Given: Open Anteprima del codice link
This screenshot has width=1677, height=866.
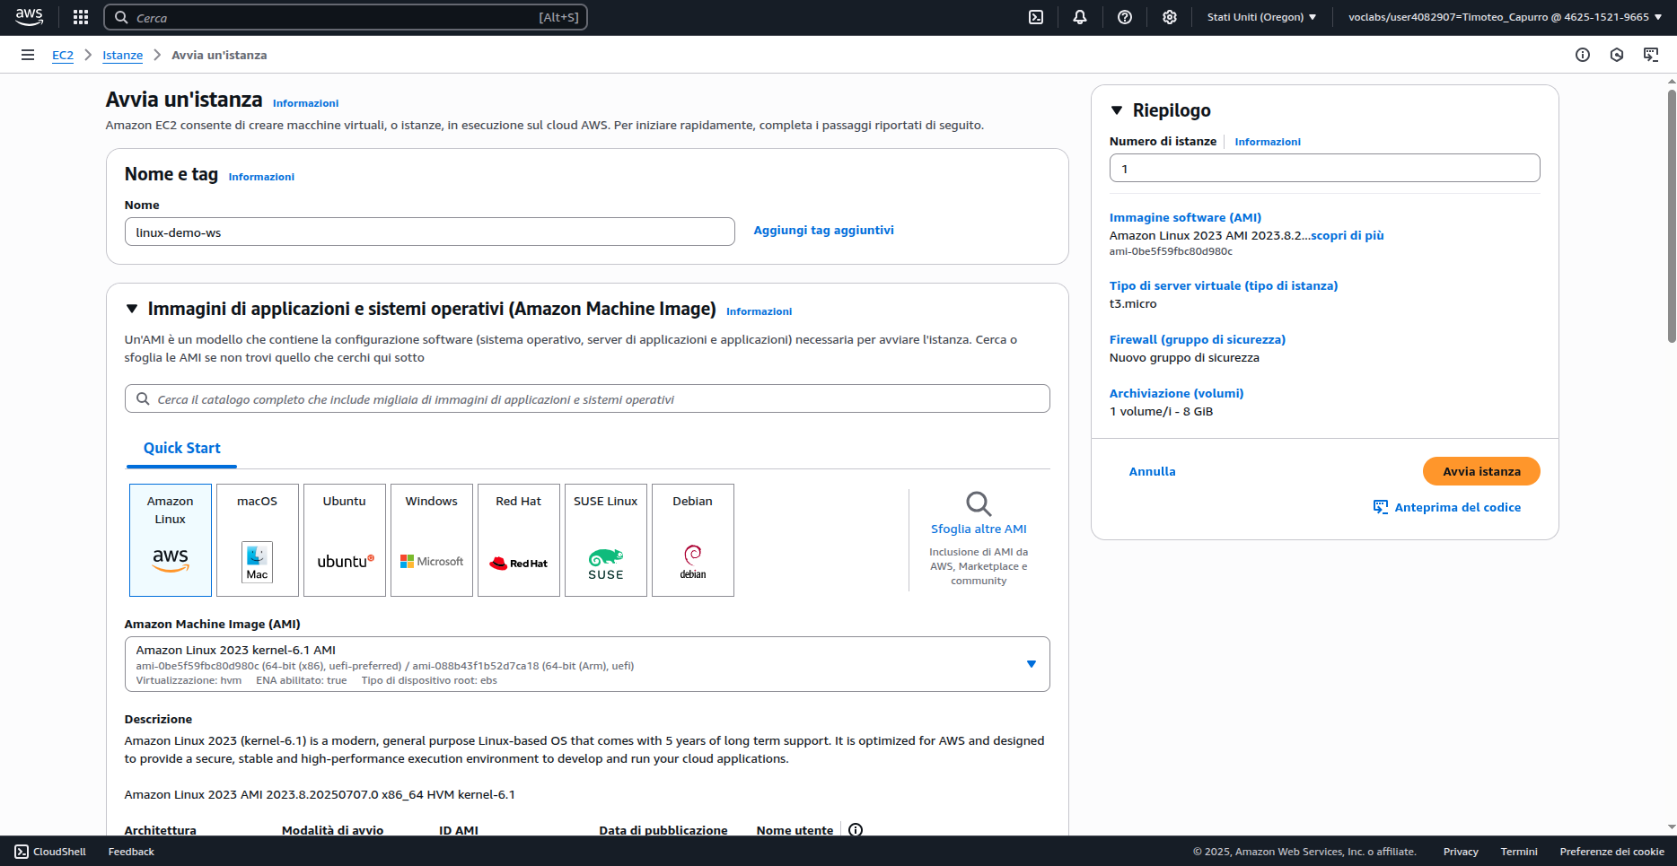Looking at the screenshot, I should tap(1457, 507).
